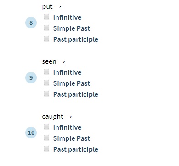The height and width of the screenshot is (166, 179).
Task: Click the Past participle label in question 10
Action: coord(76,149)
